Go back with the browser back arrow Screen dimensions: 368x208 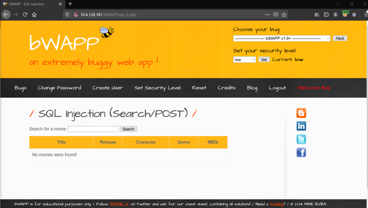pyautogui.click(x=6, y=14)
